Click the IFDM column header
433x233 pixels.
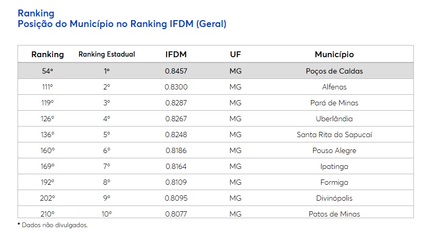click(176, 55)
